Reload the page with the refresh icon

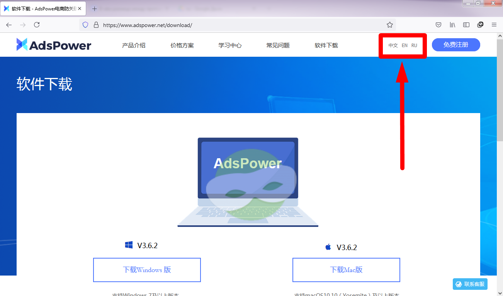(37, 25)
